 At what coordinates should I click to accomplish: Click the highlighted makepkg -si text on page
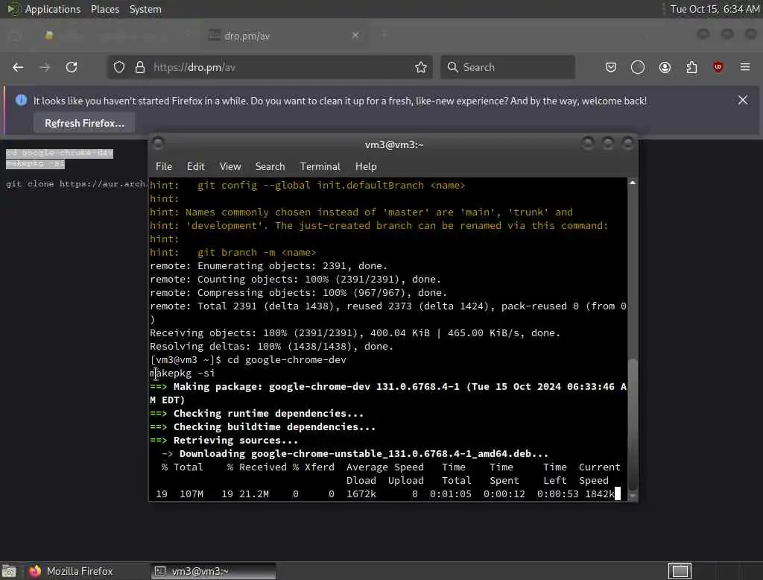[x=35, y=163]
